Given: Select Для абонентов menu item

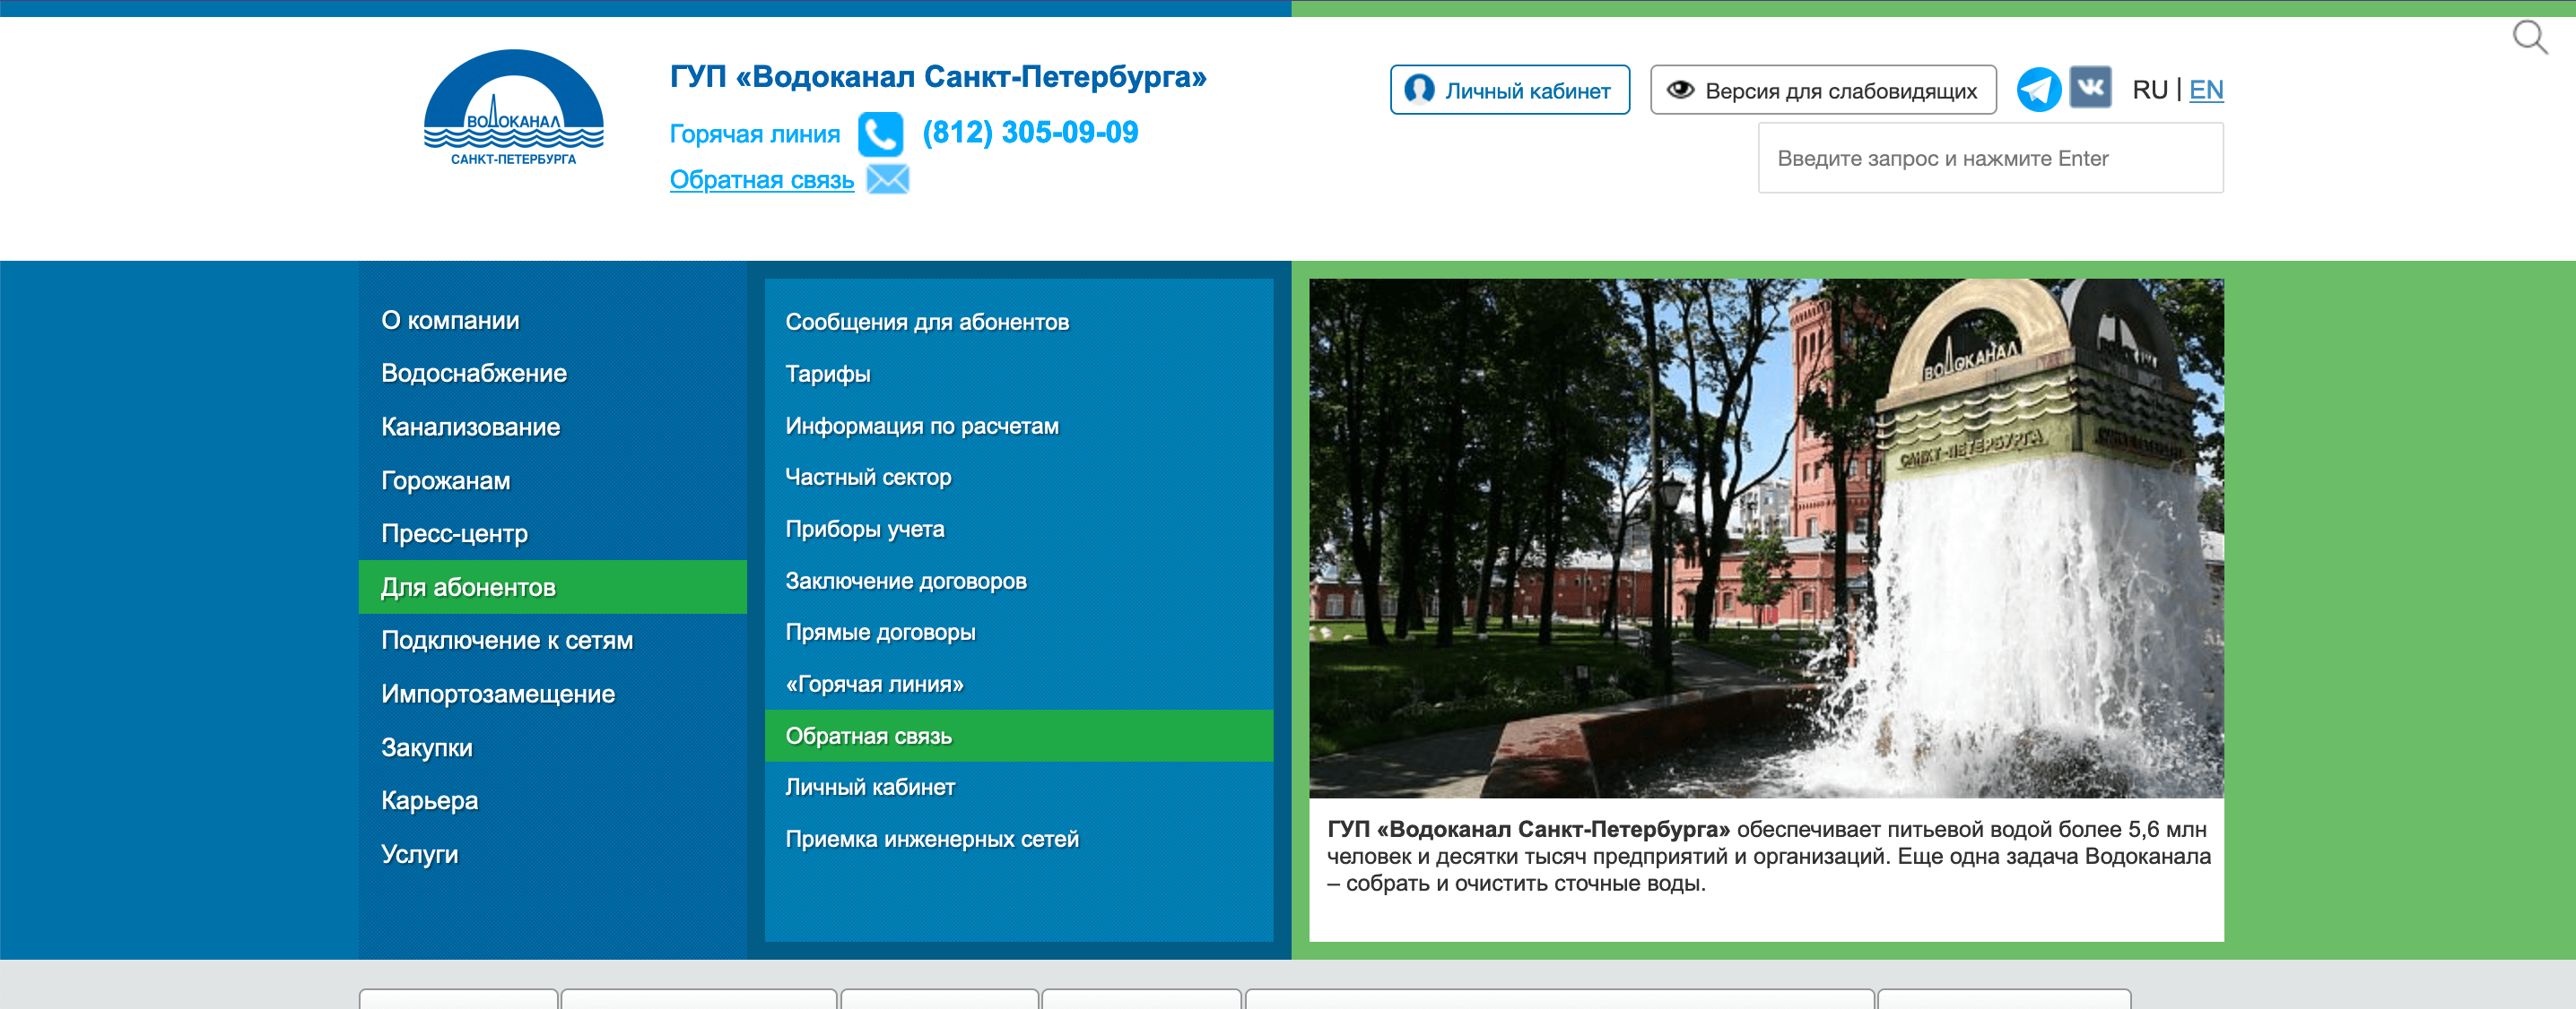Looking at the screenshot, I should coord(552,588).
